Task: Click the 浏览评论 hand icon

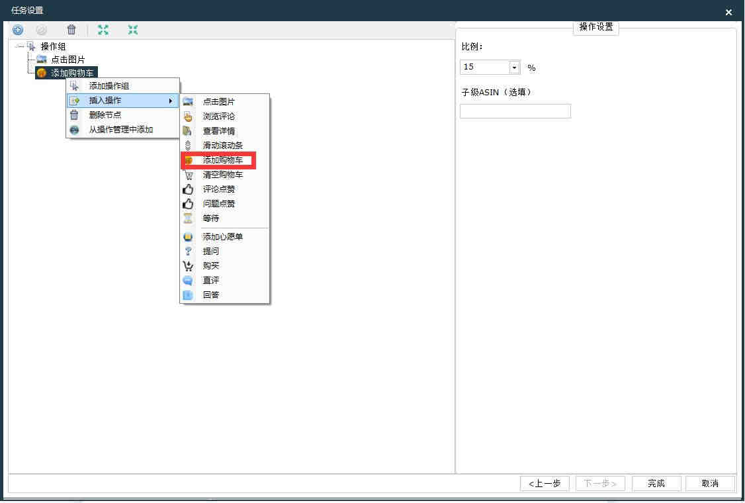Action: click(x=188, y=116)
